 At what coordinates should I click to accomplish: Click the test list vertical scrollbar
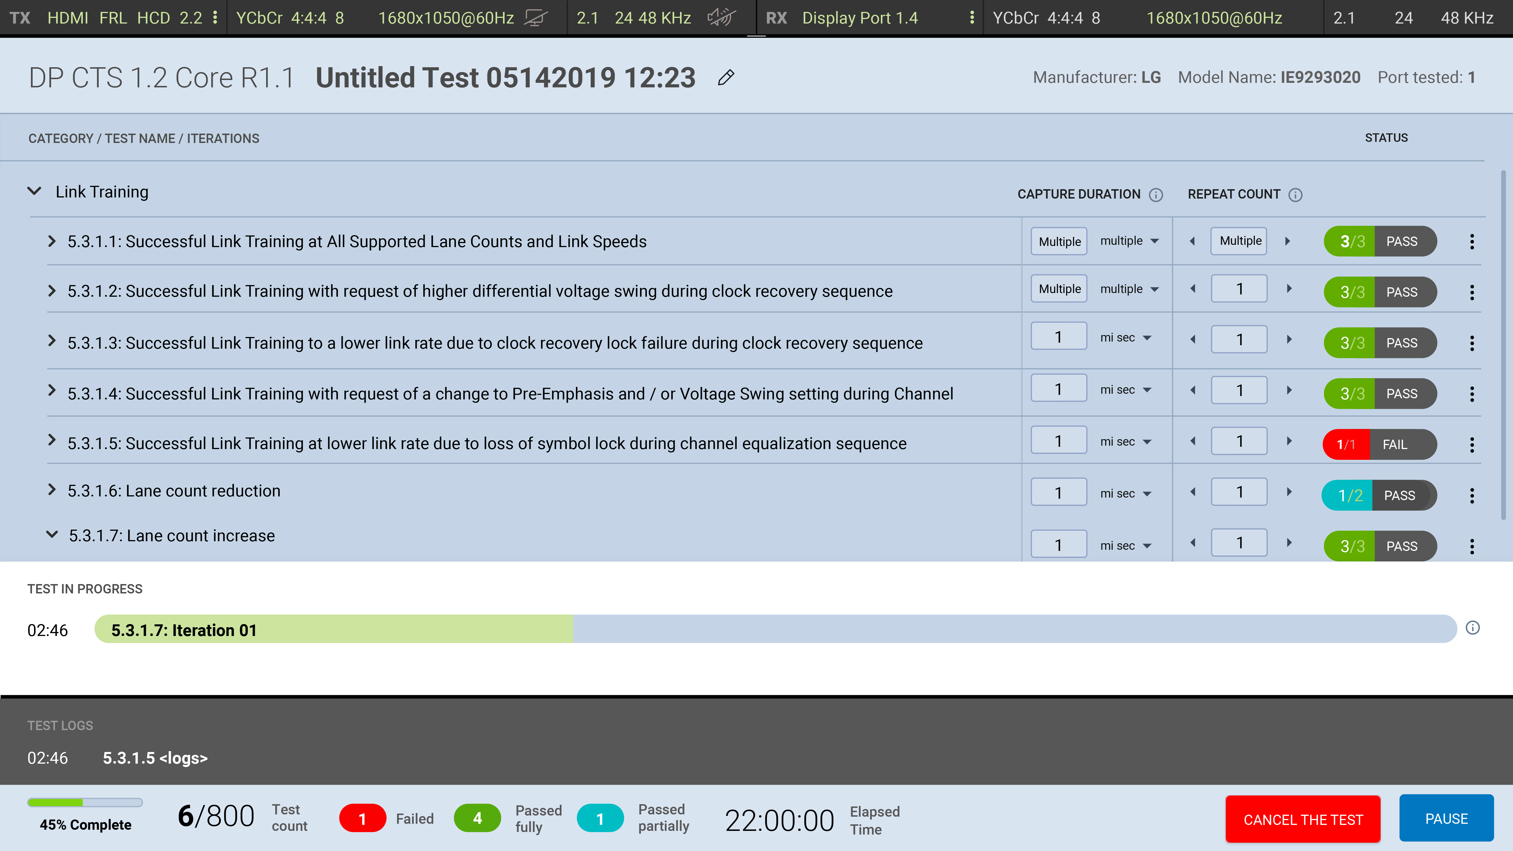[x=1504, y=345]
